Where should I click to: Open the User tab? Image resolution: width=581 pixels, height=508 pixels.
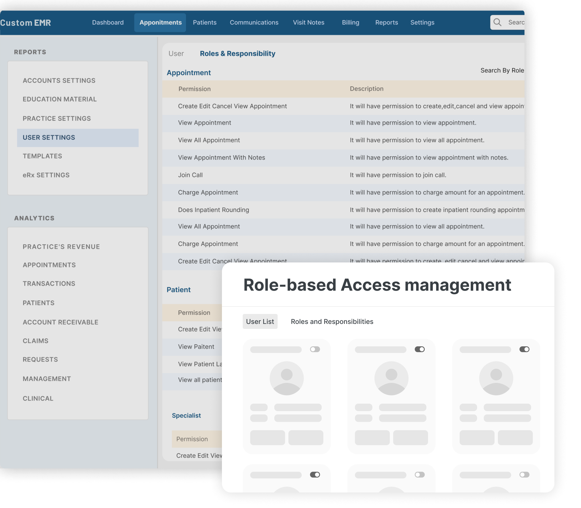tap(176, 54)
